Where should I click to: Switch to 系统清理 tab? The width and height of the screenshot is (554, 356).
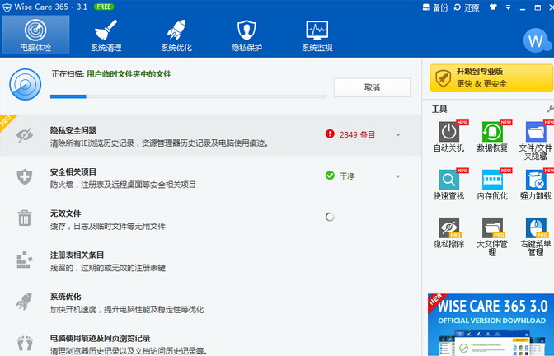(x=106, y=35)
